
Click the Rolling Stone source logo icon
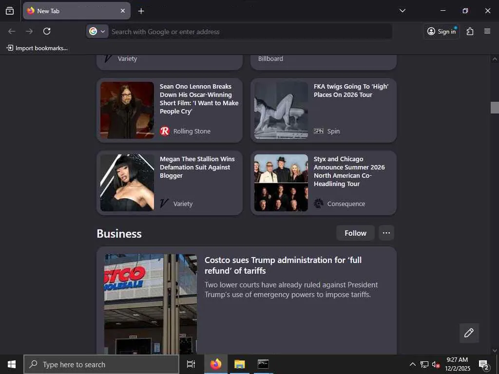(165, 131)
